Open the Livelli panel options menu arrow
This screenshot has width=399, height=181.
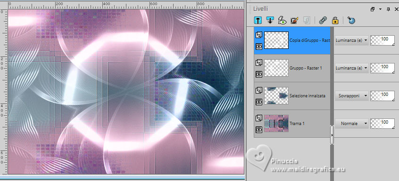pyautogui.click(x=380, y=9)
